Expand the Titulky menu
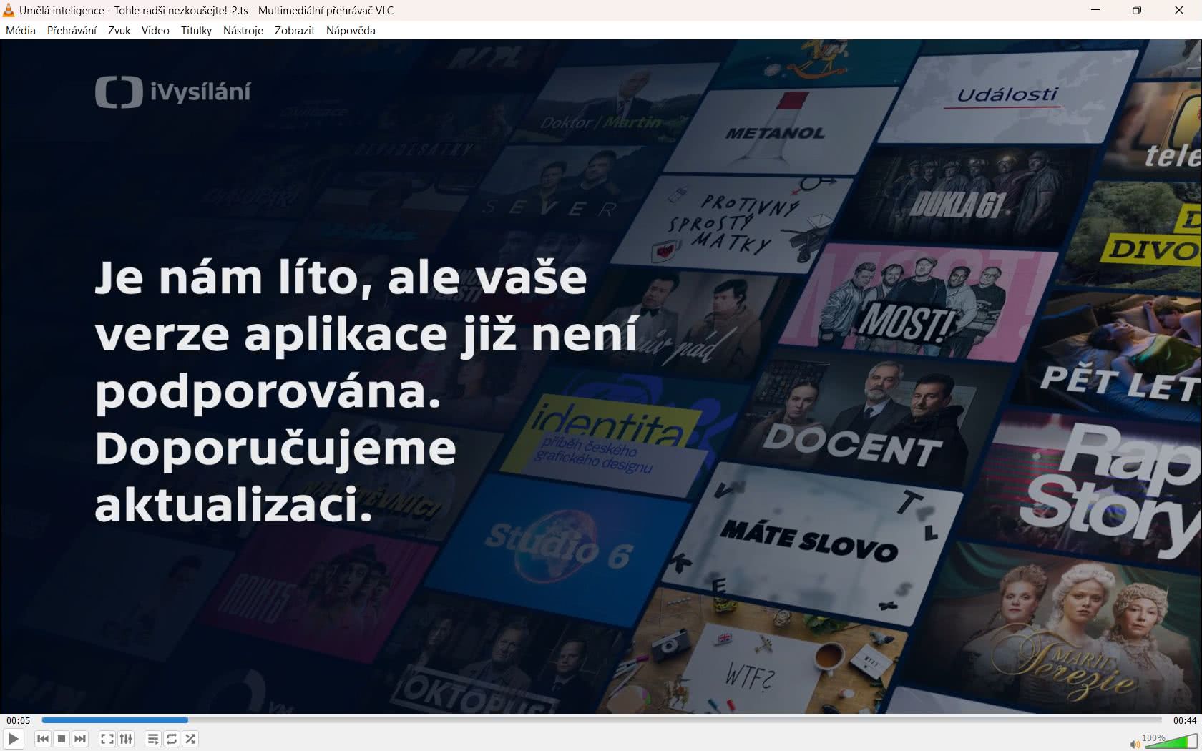1202x751 pixels. 196,31
